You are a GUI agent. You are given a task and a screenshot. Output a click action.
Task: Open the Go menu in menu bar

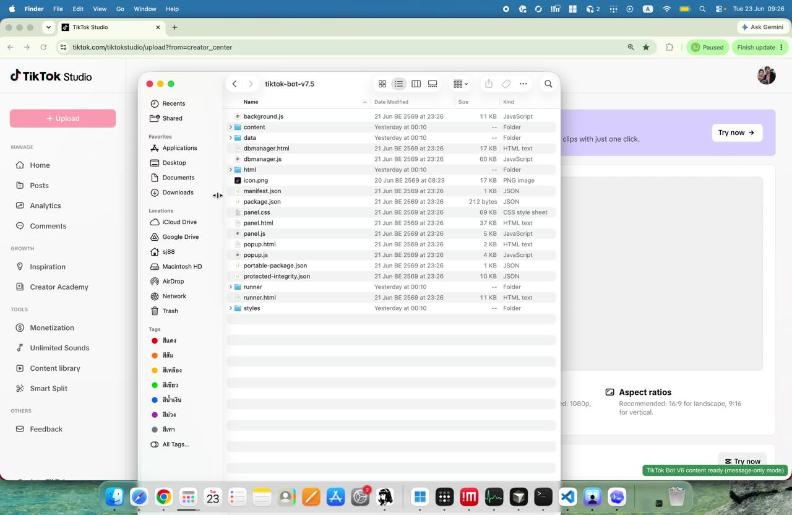[120, 9]
